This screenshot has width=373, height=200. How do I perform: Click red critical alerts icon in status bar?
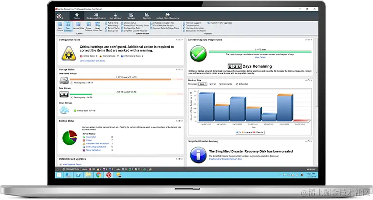(90, 170)
